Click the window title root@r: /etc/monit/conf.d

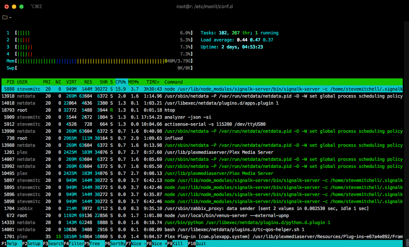click(x=204, y=7)
